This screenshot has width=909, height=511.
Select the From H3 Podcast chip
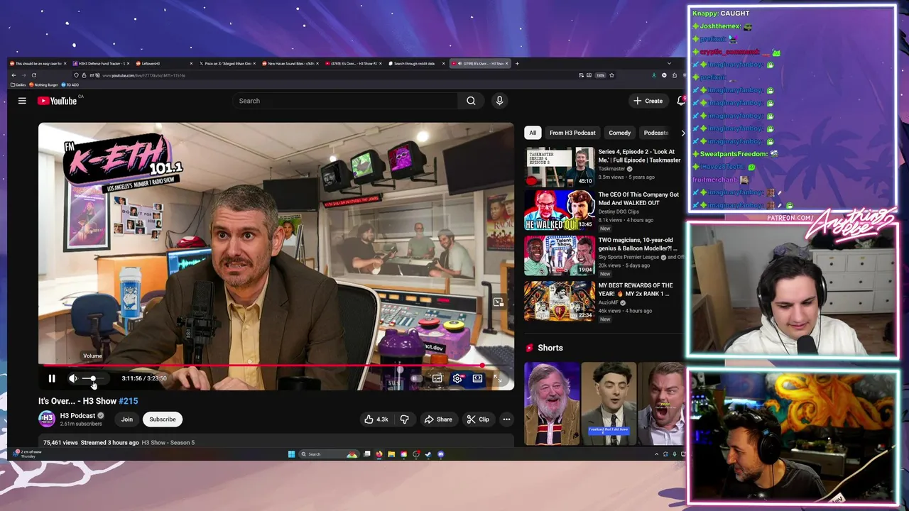(x=572, y=133)
